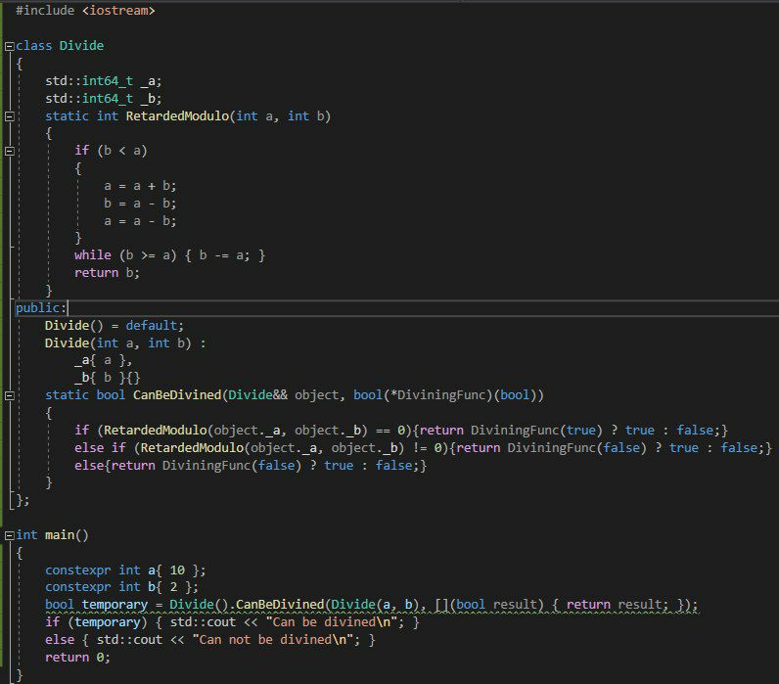Collapse the if (b < a) block
779x684 pixels.
[x=9, y=151]
